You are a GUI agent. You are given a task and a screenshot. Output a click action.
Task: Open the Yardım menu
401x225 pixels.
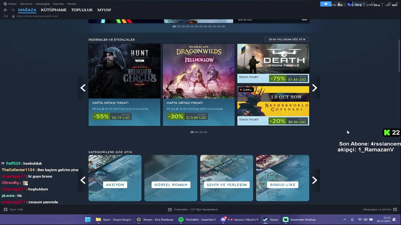[72, 4]
